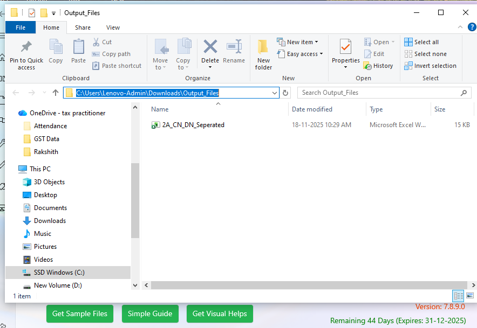Click the navigation pane vertical scrollbar
Image resolution: width=477 pixels, height=328 pixels.
point(135,199)
